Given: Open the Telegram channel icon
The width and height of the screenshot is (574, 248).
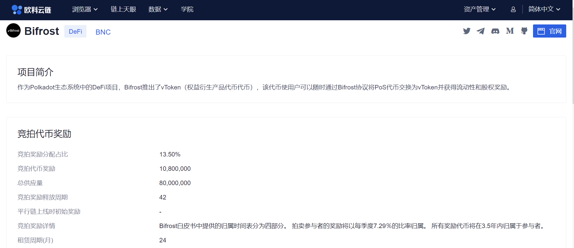Looking at the screenshot, I should [481, 31].
